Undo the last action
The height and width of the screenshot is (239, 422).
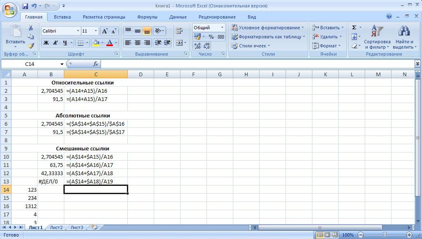[34, 6]
